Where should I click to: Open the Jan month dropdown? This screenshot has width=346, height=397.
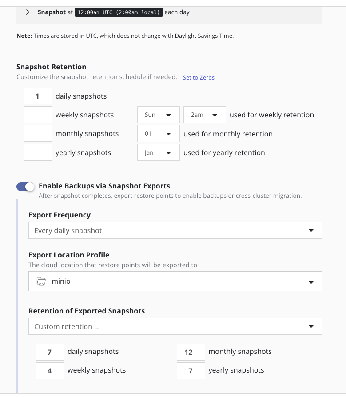(158, 152)
